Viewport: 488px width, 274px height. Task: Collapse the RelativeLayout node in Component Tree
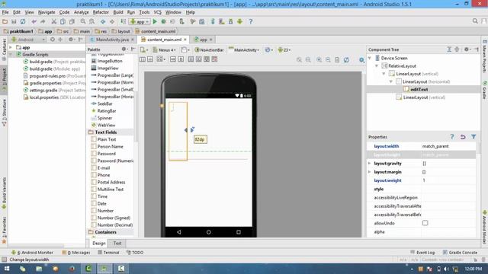pos(377,66)
